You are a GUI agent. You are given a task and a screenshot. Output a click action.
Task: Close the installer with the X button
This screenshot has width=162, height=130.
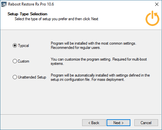pyautogui.click(x=157, y=4)
